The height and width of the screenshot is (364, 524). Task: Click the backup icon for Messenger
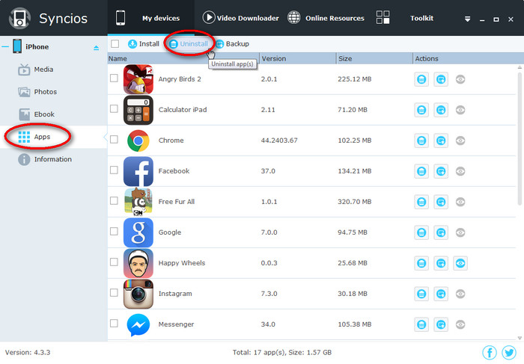[x=441, y=324]
